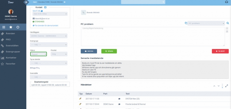231x109 pixels.
Task: Click the up arrow in Händelser header
Action: point(214,86)
